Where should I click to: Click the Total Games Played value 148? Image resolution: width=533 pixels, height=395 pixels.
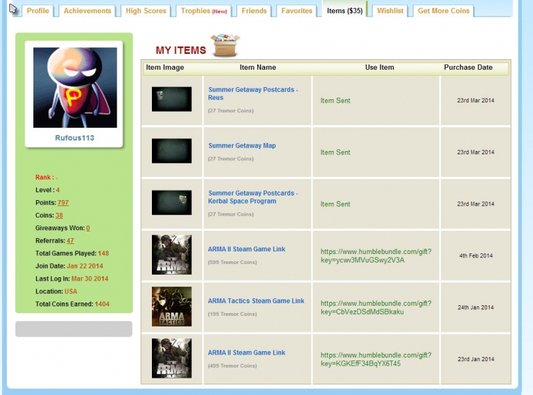(x=103, y=253)
